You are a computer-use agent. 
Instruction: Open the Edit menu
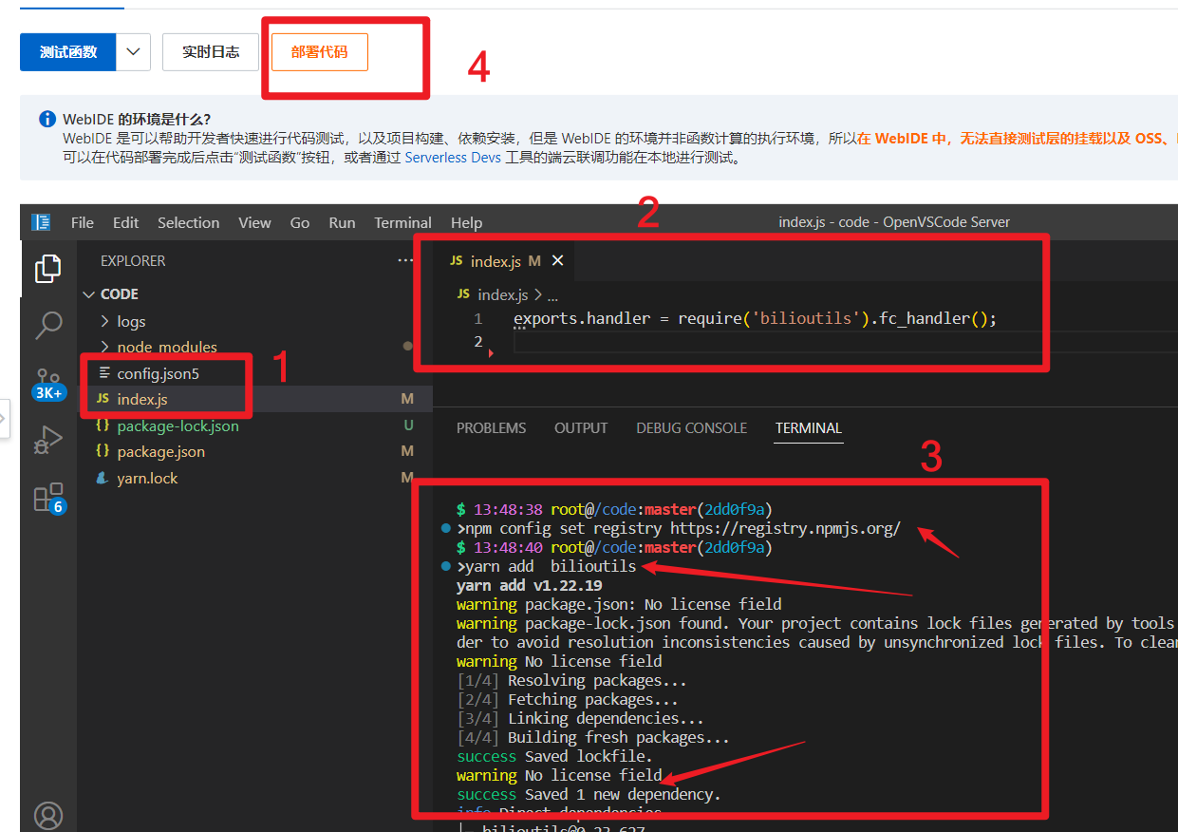pyautogui.click(x=125, y=222)
